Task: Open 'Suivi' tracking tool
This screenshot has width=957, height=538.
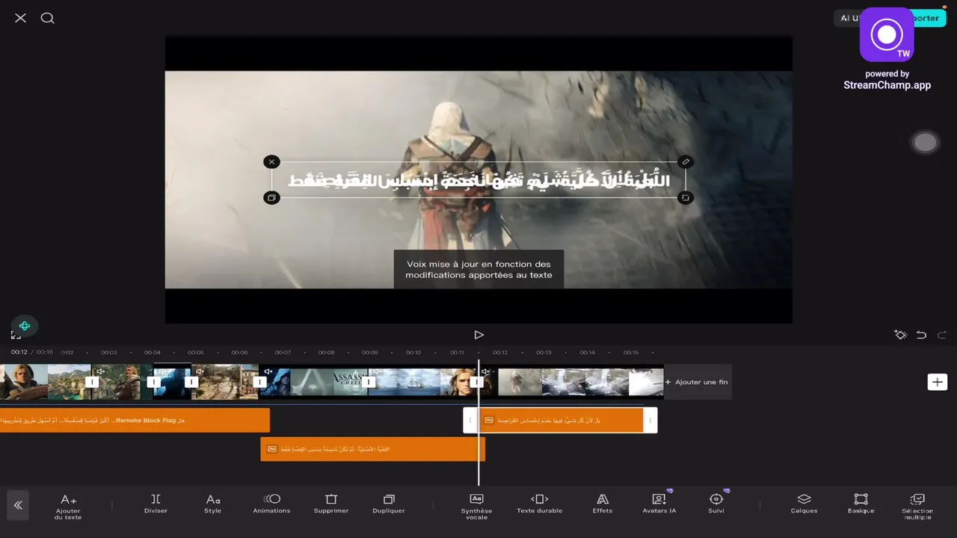Action: 716,504
